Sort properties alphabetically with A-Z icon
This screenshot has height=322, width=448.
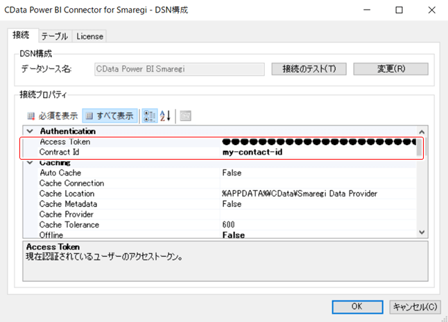click(x=165, y=116)
